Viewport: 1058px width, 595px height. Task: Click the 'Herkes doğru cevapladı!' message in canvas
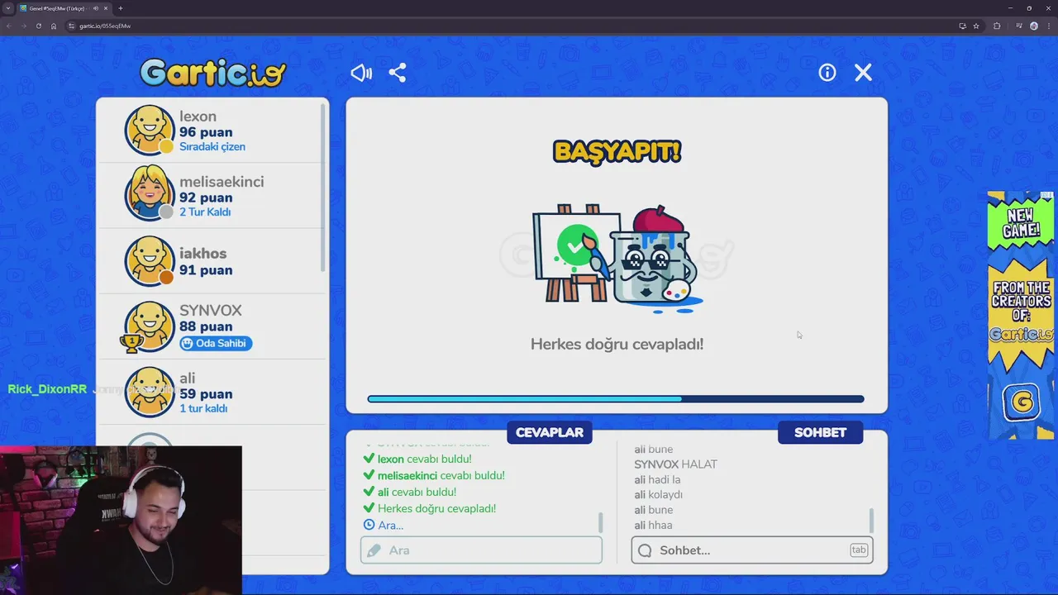(617, 344)
